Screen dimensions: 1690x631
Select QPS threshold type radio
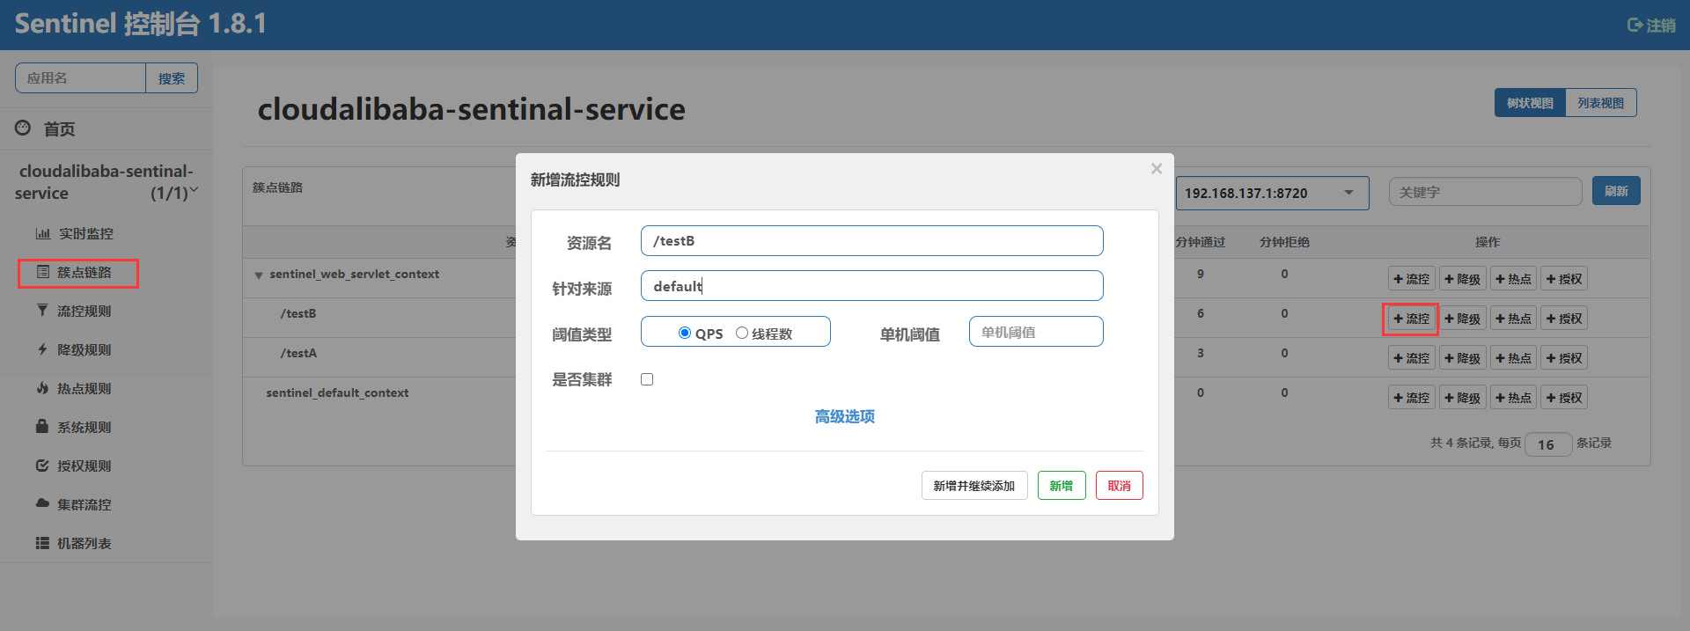click(x=685, y=333)
